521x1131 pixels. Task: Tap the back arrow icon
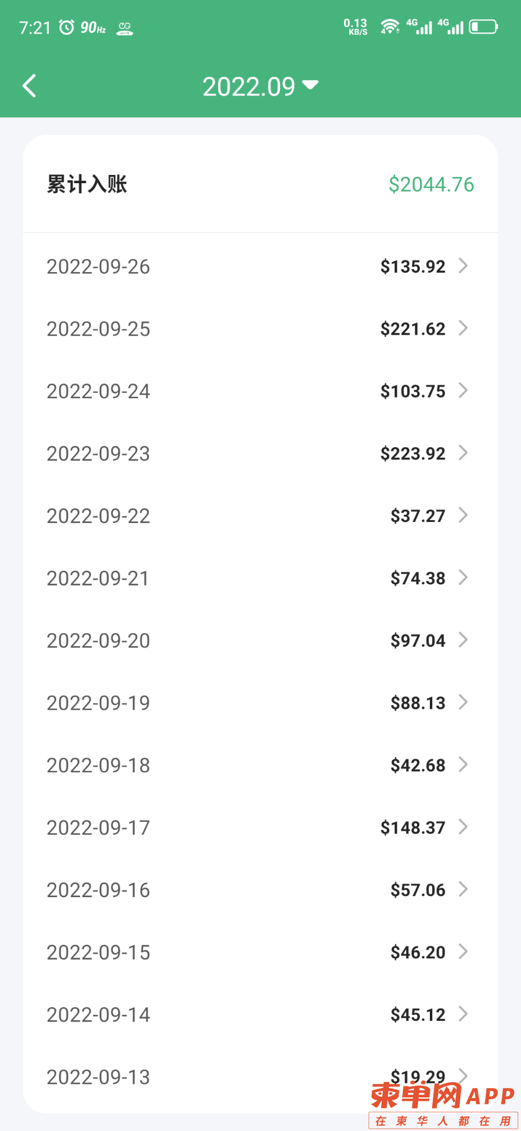click(x=29, y=86)
